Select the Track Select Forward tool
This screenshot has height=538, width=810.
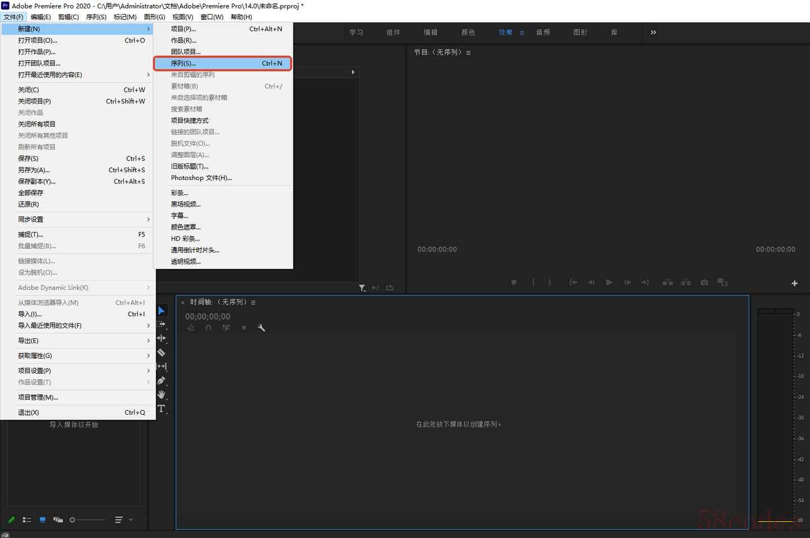point(161,325)
